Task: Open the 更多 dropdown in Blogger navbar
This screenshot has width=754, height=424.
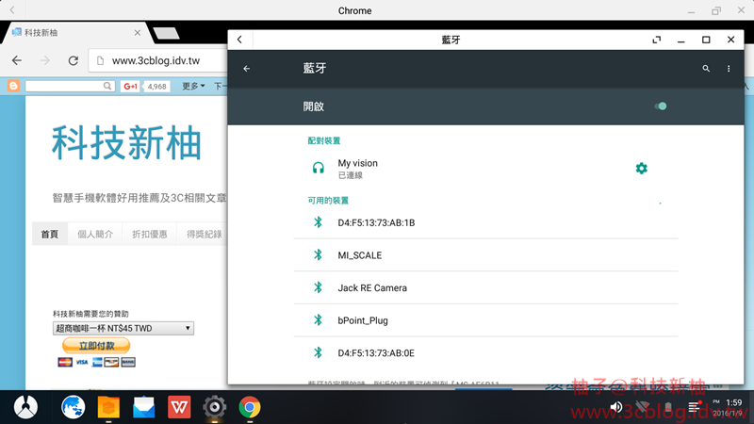Action: pos(193,86)
